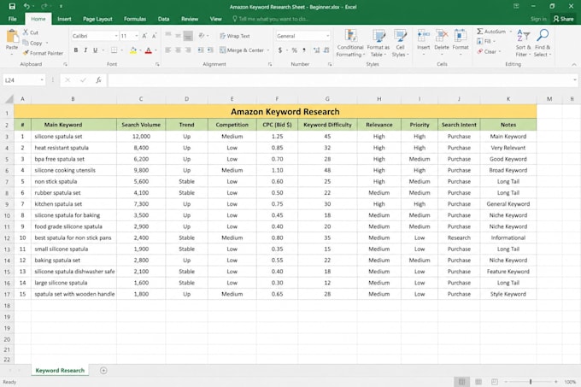Toggle Center alignment
Image resolution: width=581 pixels, height=387 pixels.
pyautogui.click(x=179, y=50)
